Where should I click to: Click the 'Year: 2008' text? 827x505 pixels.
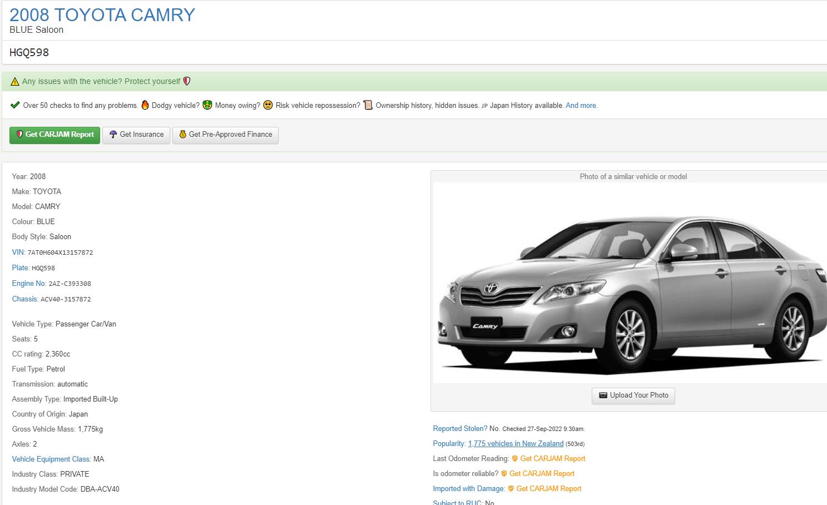[x=29, y=177]
